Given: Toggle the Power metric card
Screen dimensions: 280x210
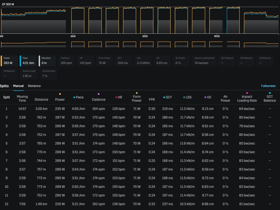Looking at the screenshot, I should [10, 61].
